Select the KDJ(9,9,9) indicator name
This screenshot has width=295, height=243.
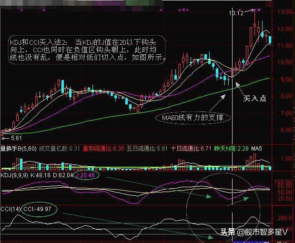(x=14, y=175)
